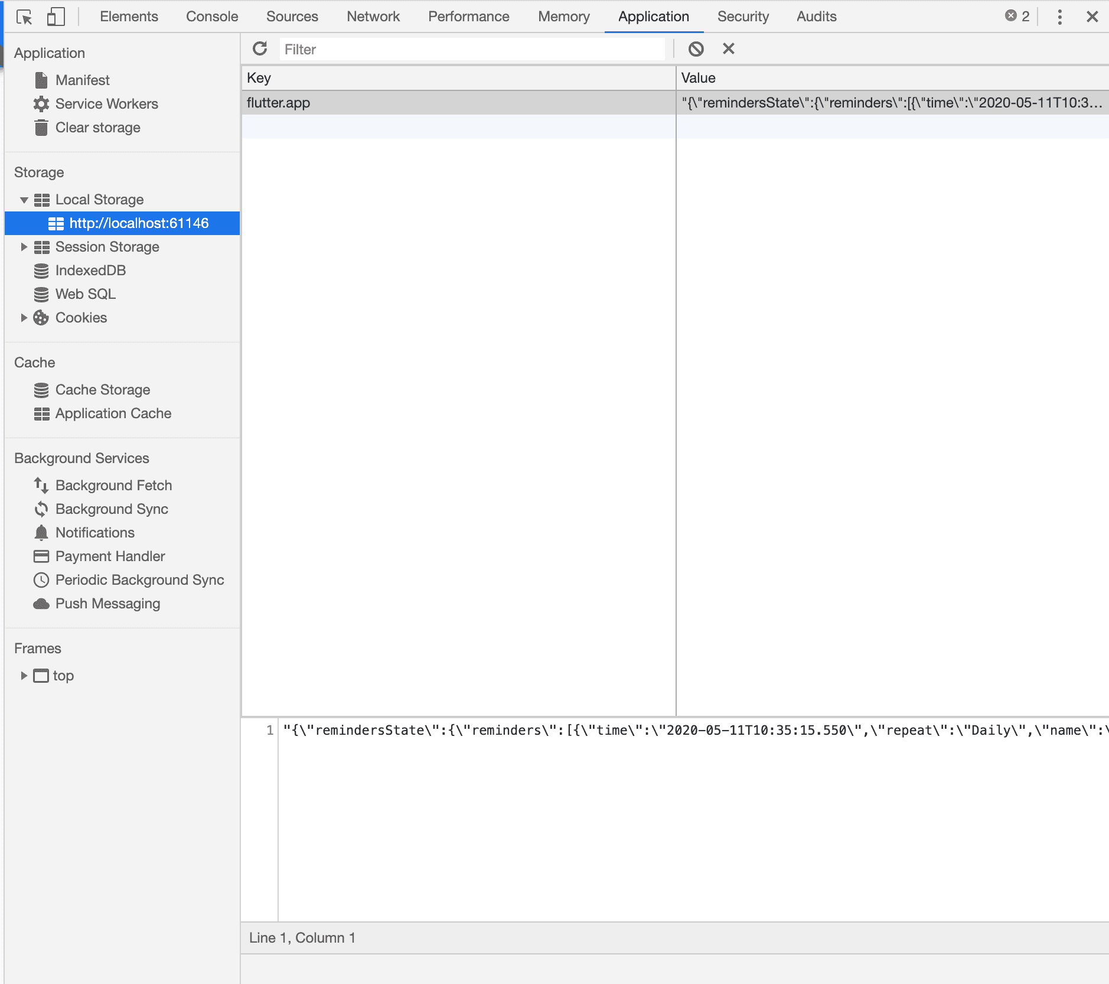The width and height of the screenshot is (1109, 984).
Task: Expand the top frame entry
Action: point(24,675)
